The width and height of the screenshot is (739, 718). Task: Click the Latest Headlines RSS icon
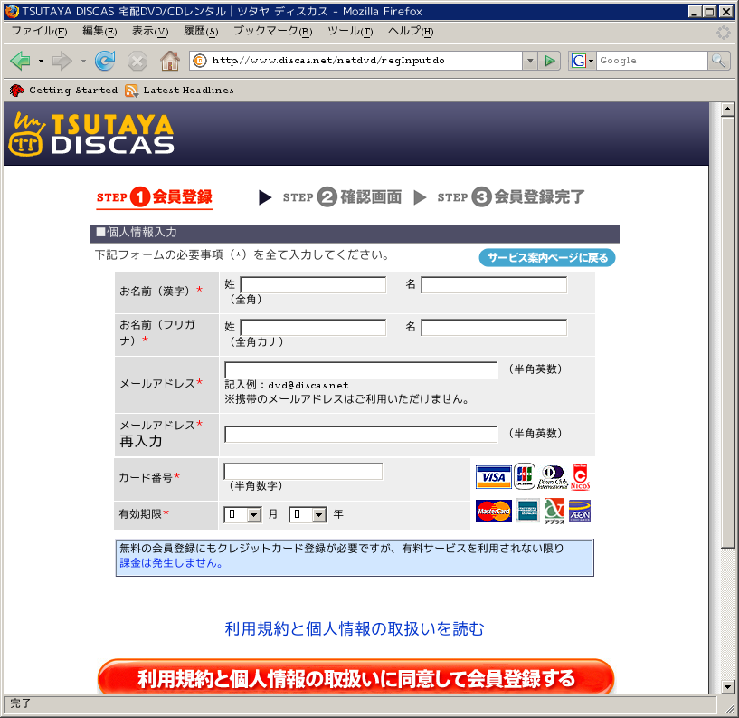131,91
